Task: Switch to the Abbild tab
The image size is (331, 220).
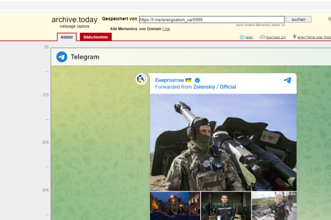Action: pyautogui.click(x=66, y=37)
